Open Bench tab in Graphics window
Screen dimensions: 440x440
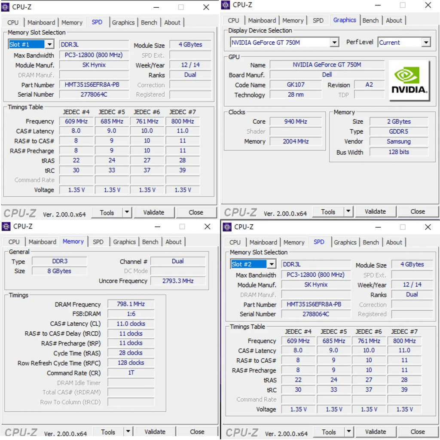coord(370,21)
